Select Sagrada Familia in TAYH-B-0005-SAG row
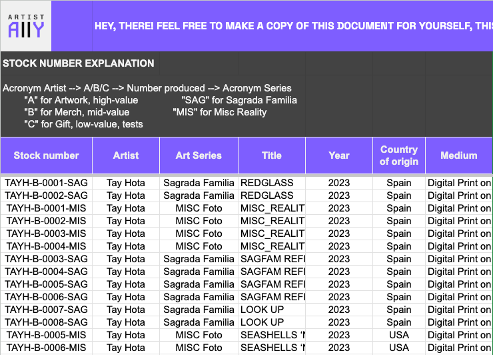Screen dimensions: 493x355 pyautogui.click(x=199, y=284)
